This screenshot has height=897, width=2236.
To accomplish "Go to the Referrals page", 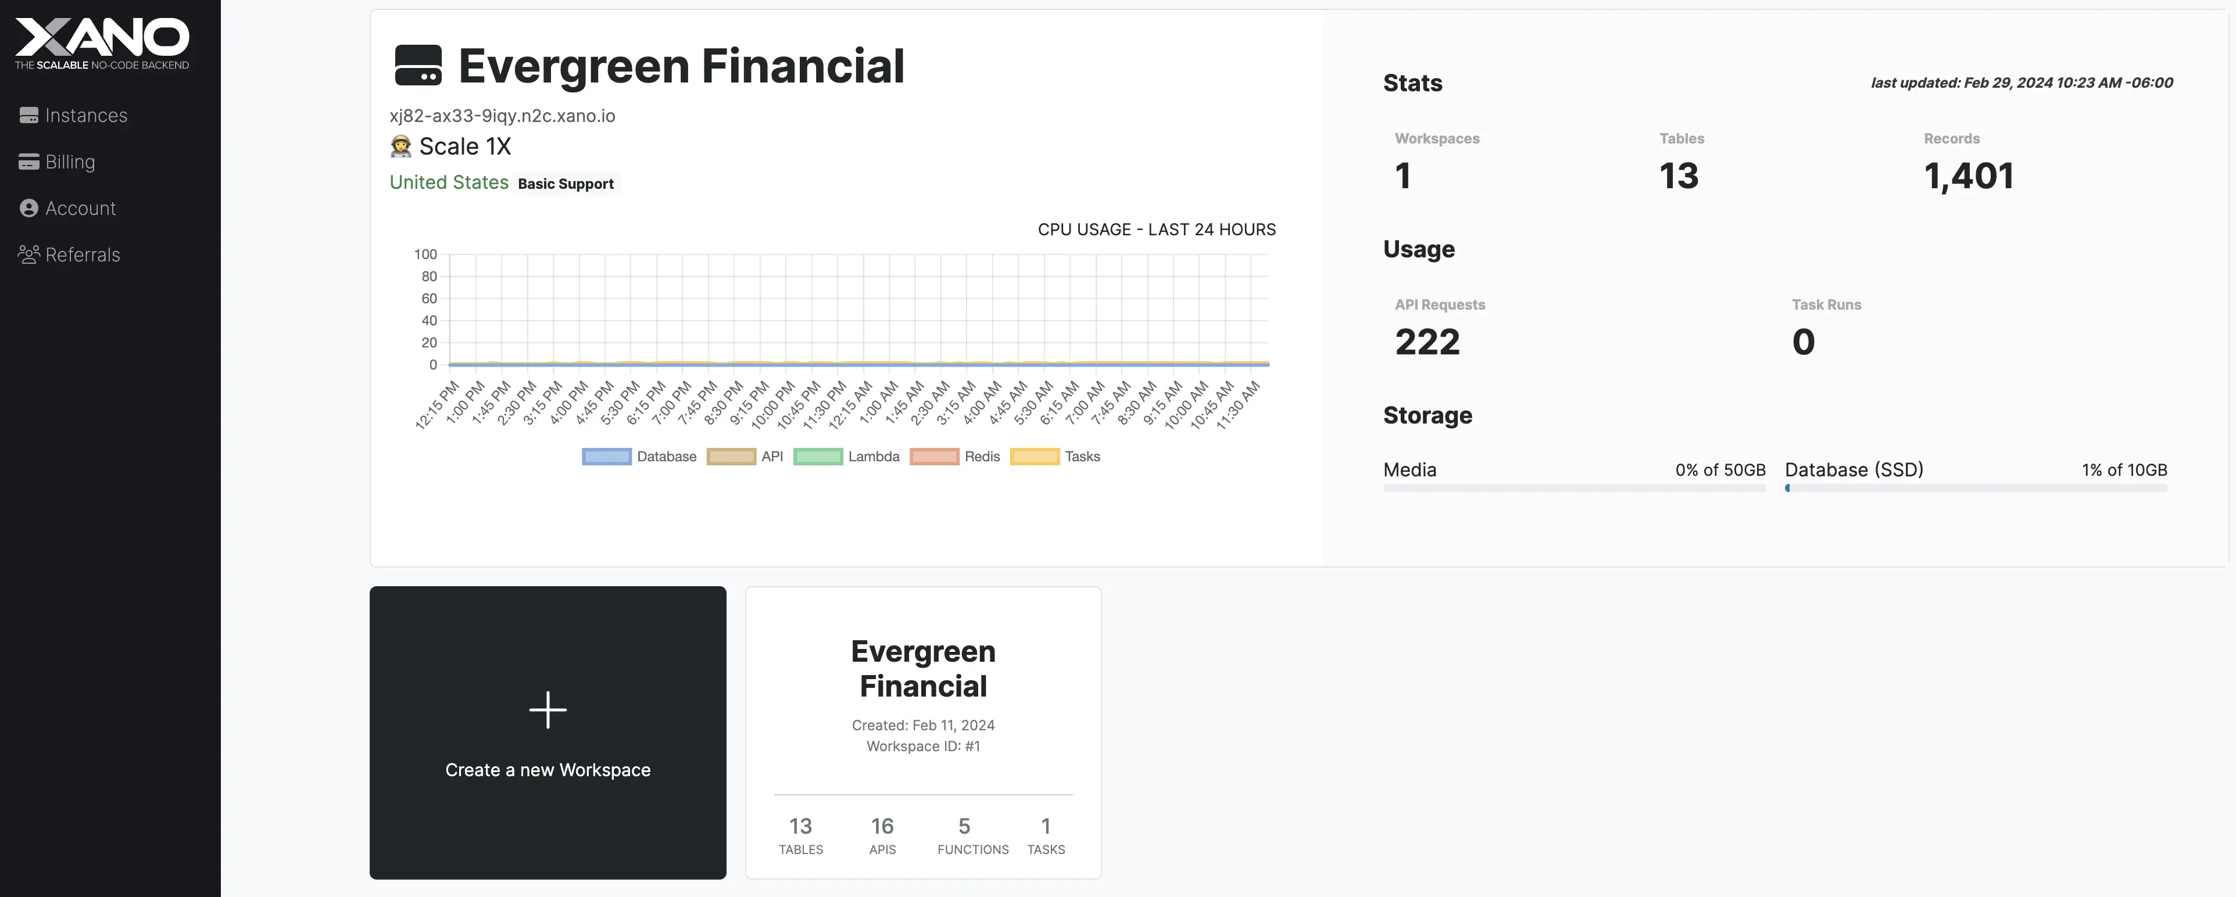I will click(x=83, y=254).
